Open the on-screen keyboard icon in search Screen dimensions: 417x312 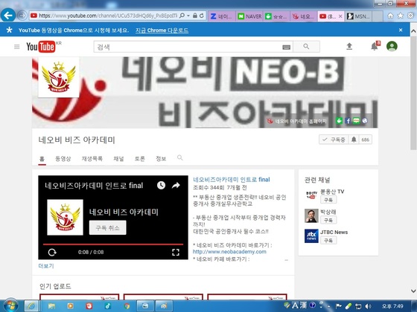pyautogui.click(x=286, y=47)
